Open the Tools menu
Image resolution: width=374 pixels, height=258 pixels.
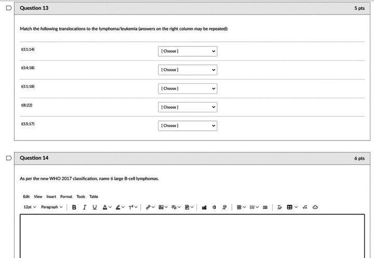[x=81, y=197]
